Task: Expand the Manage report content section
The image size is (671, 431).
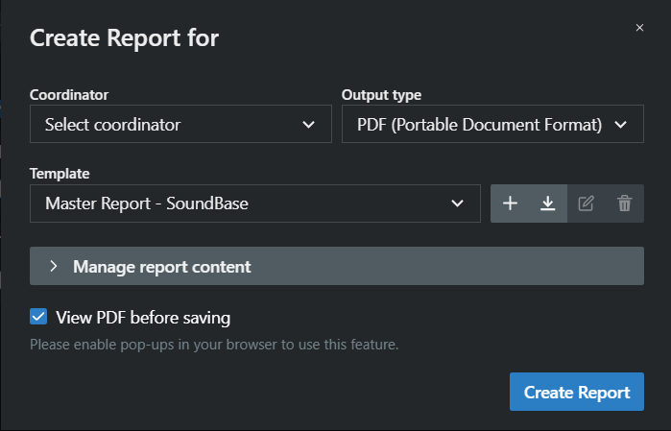Action: [x=337, y=266]
